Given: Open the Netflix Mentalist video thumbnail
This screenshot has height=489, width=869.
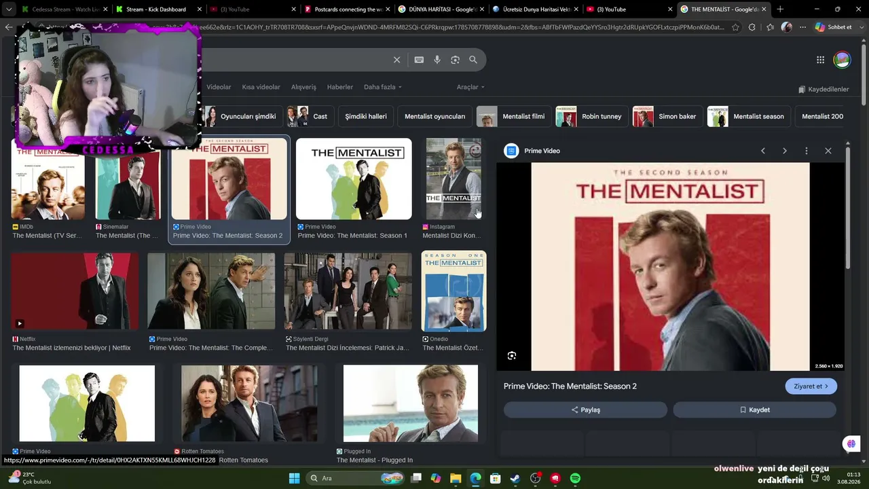Looking at the screenshot, I should (75, 291).
